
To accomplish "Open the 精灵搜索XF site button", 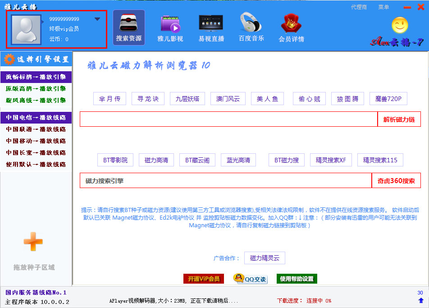I will [331, 160].
